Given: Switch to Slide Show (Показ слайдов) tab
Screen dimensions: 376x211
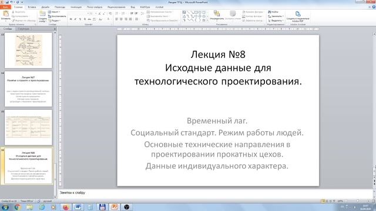Looking at the screenshot, I should [95, 7].
